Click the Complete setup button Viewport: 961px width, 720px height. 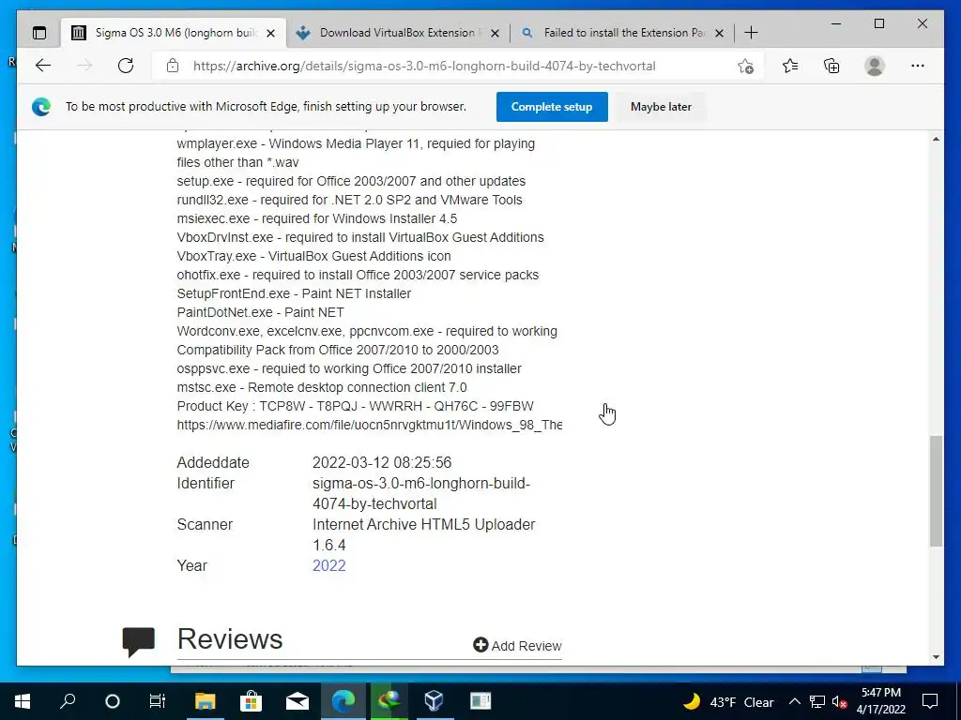coord(552,107)
